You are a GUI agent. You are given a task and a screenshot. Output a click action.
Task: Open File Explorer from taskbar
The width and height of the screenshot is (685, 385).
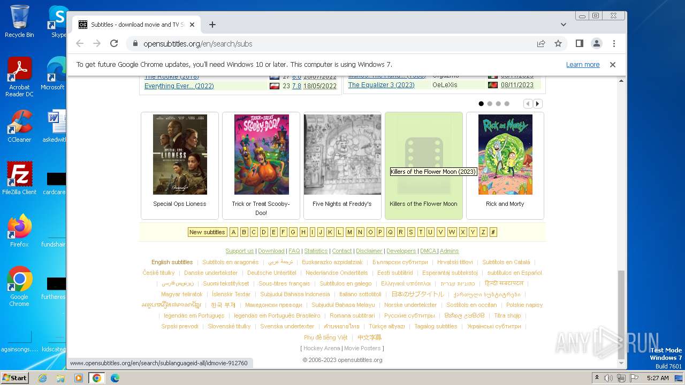point(60,378)
